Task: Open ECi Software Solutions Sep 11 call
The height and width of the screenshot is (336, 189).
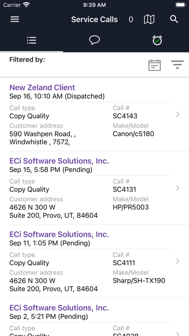Action: 59,234
